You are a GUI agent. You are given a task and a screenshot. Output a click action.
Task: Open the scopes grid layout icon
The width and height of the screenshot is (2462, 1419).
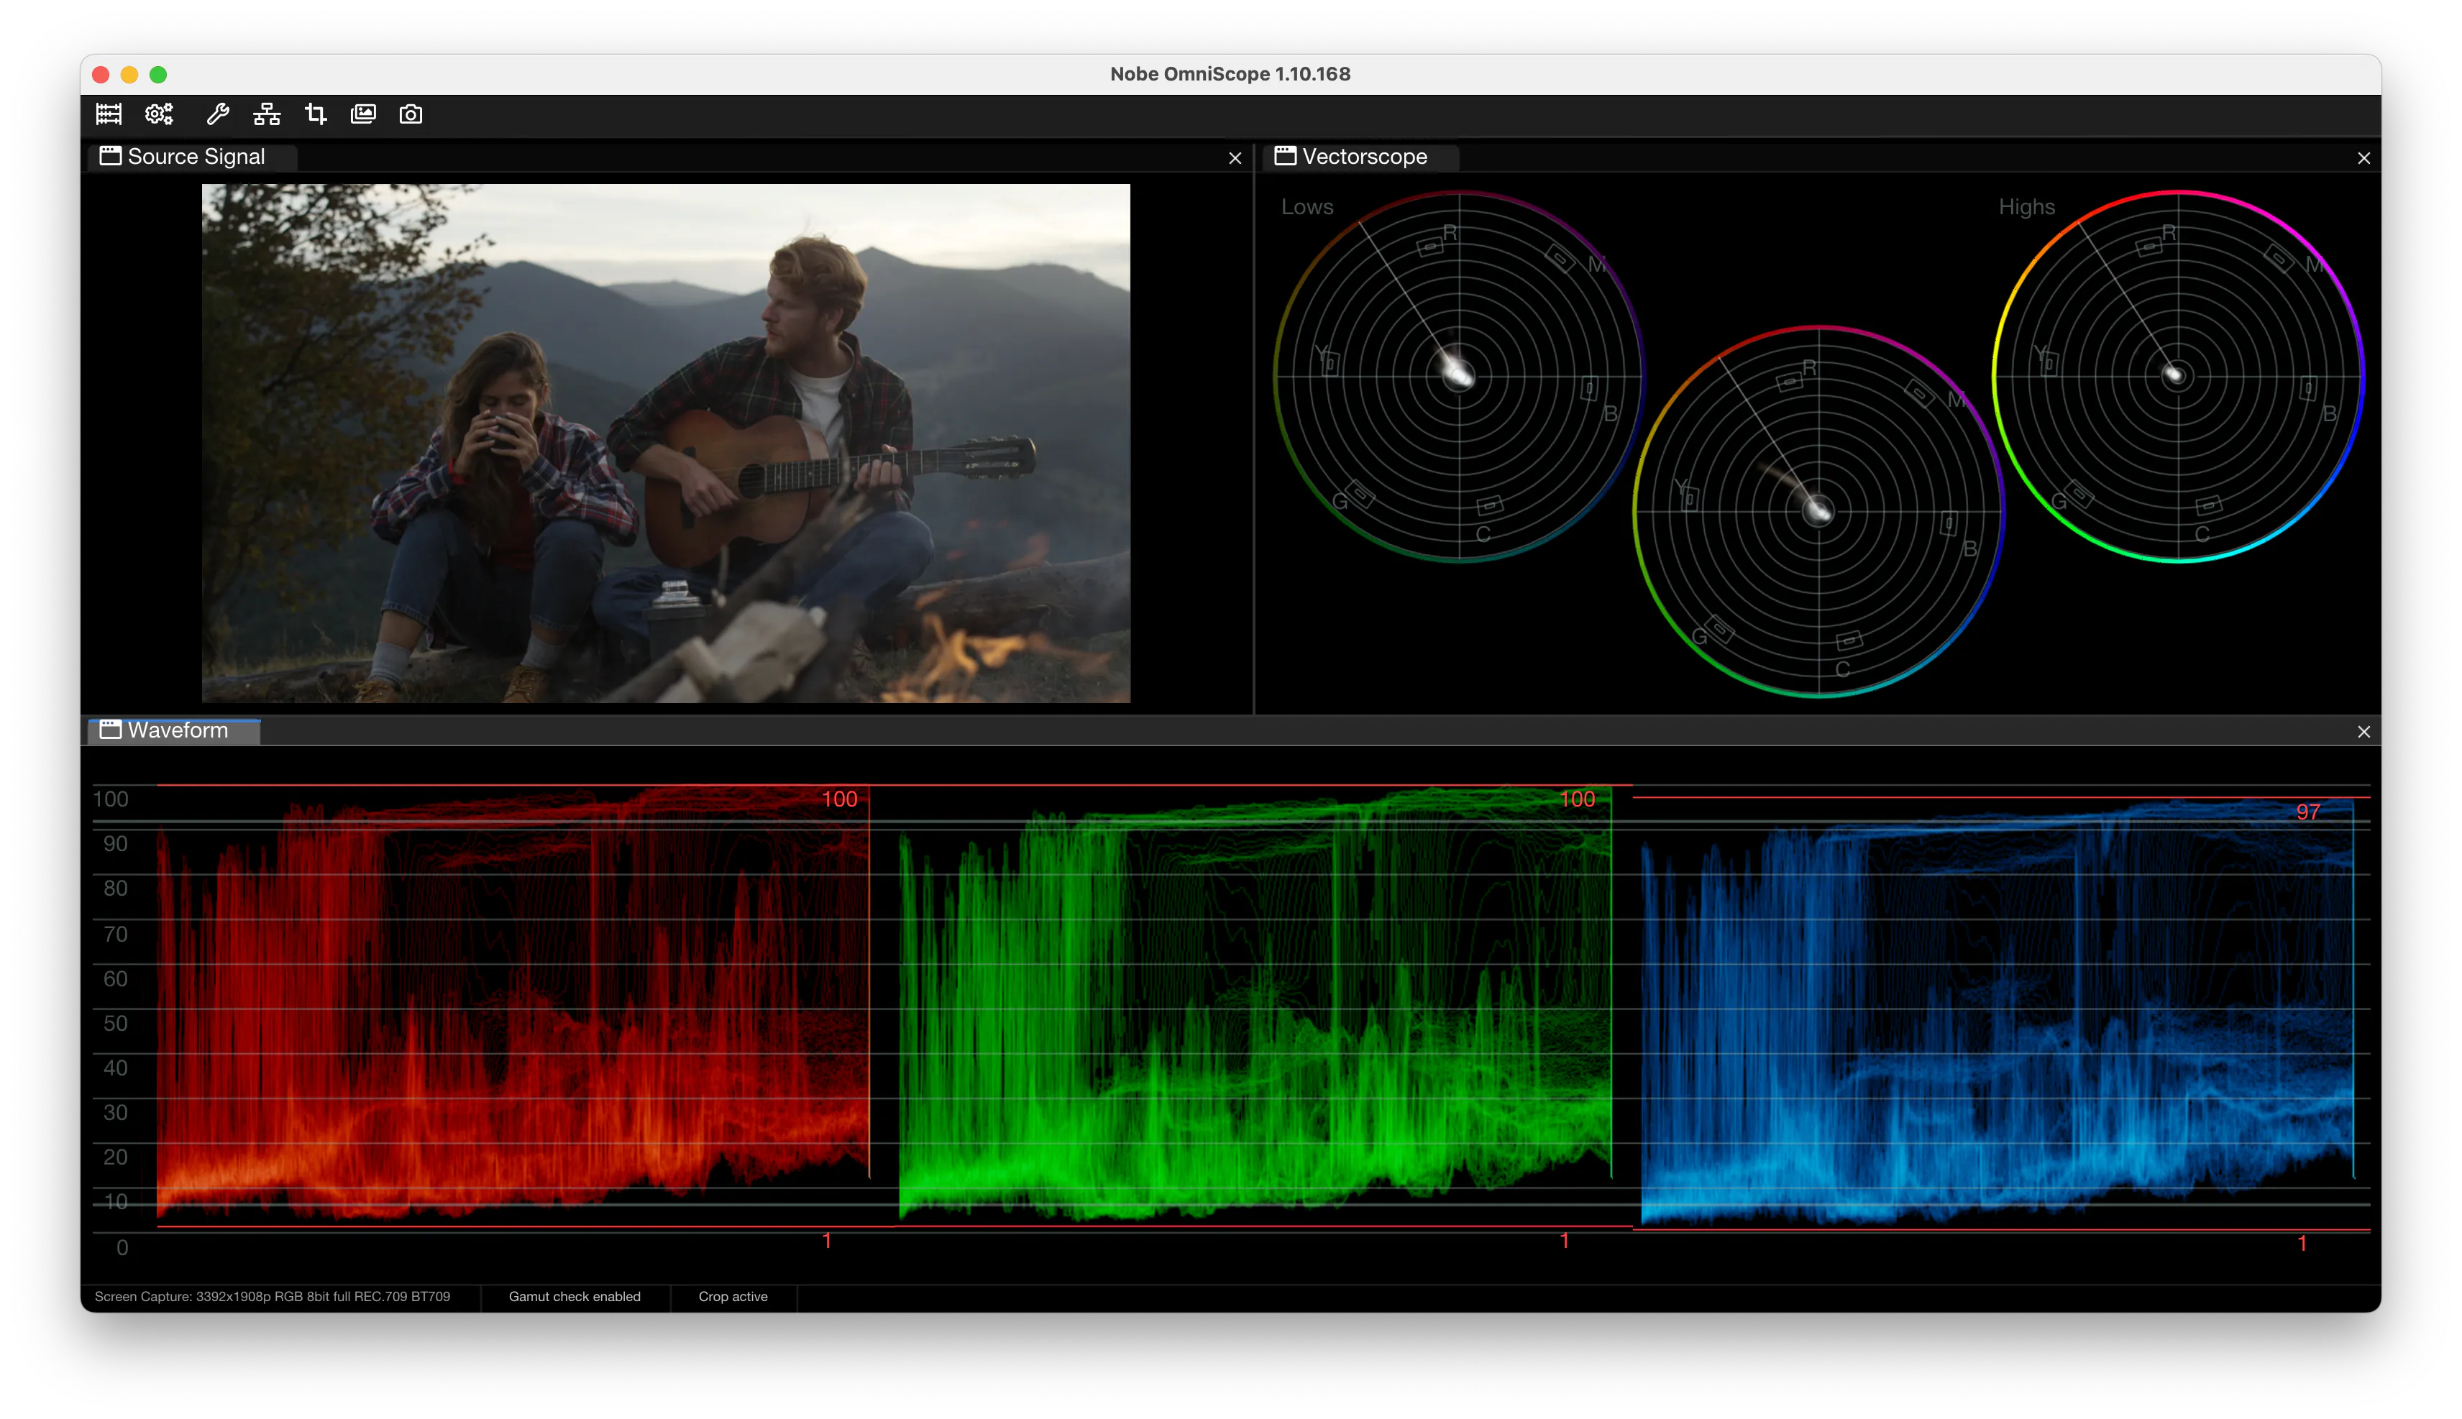coord(109,114)
